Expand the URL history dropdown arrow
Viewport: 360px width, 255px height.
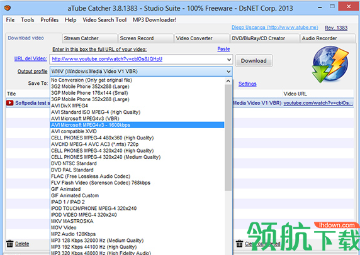pyautogui.click(x=229, y=60)
